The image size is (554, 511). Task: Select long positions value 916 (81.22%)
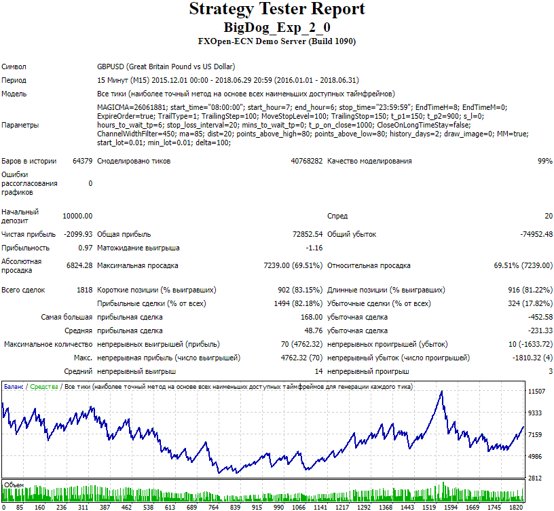click(530, 290)
